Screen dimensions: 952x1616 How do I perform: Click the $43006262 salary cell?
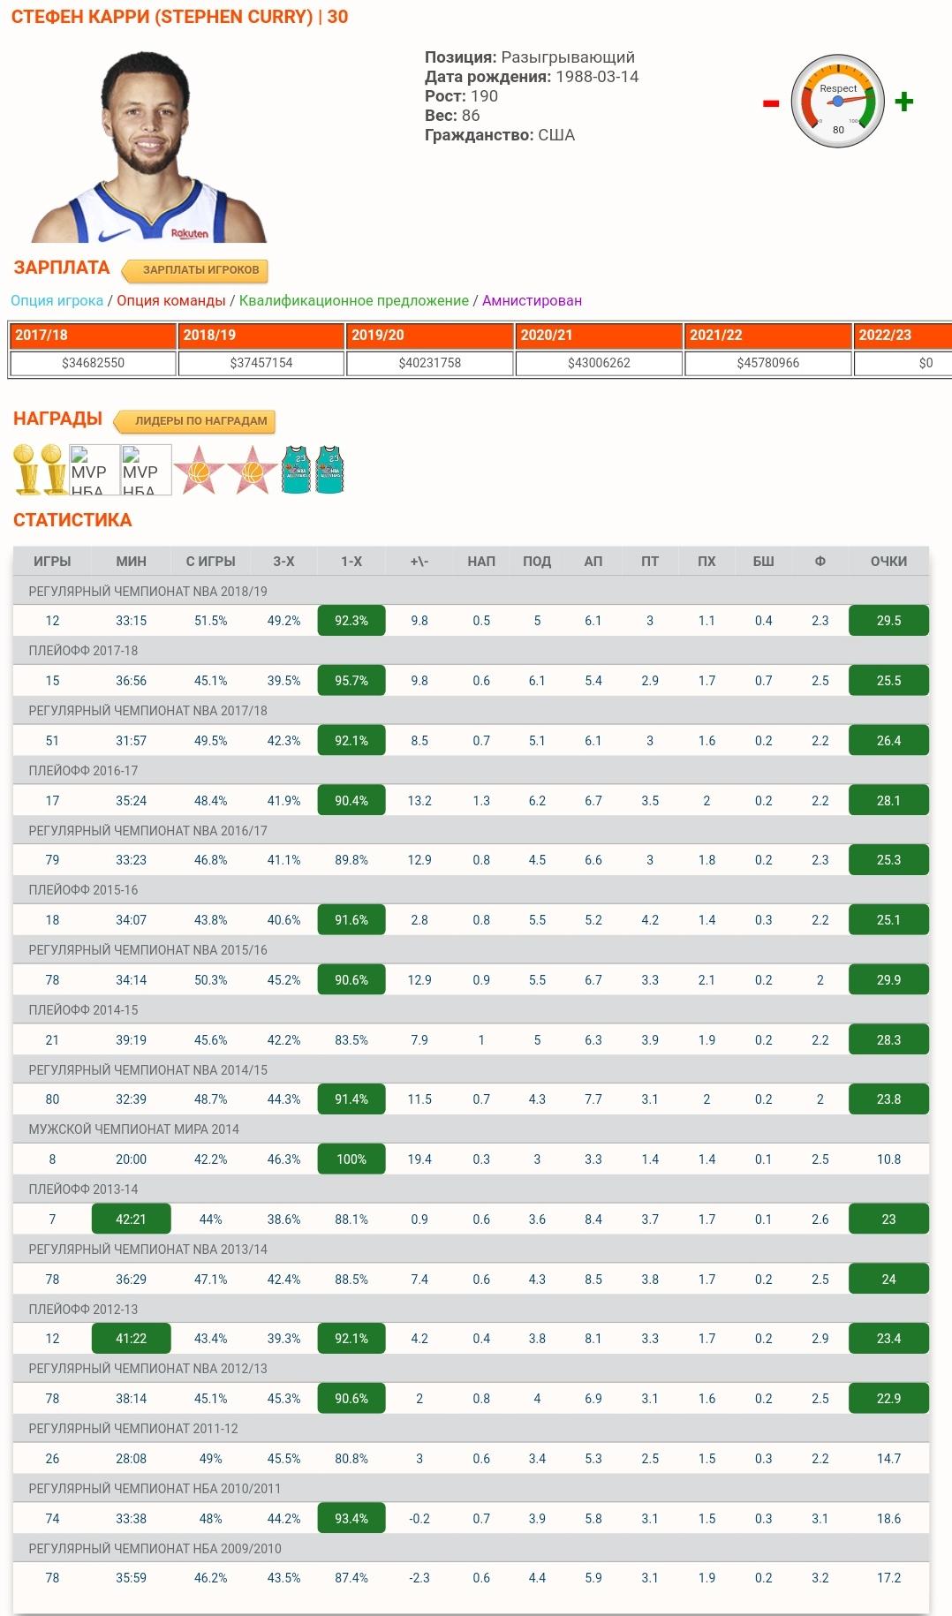[x=599, y=363]
